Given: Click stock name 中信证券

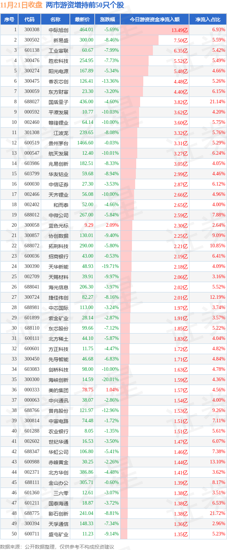Looking at the screenshot, I should point(59,185).
